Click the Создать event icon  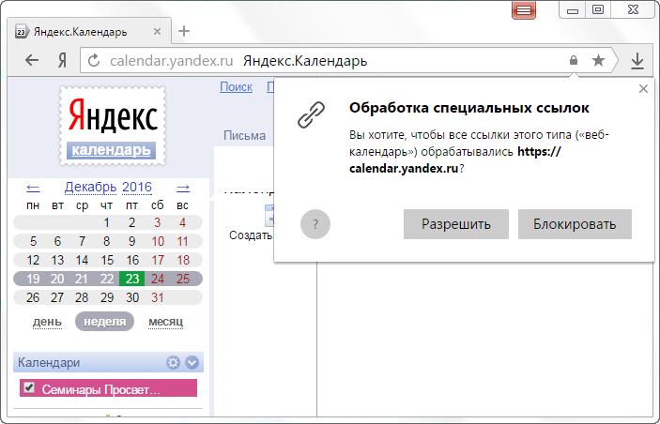coord(269,216)
